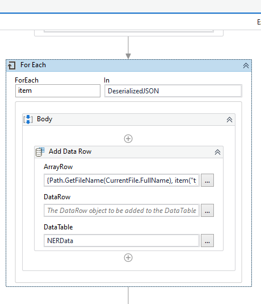Click the Body sequence icon

point(28,119)
